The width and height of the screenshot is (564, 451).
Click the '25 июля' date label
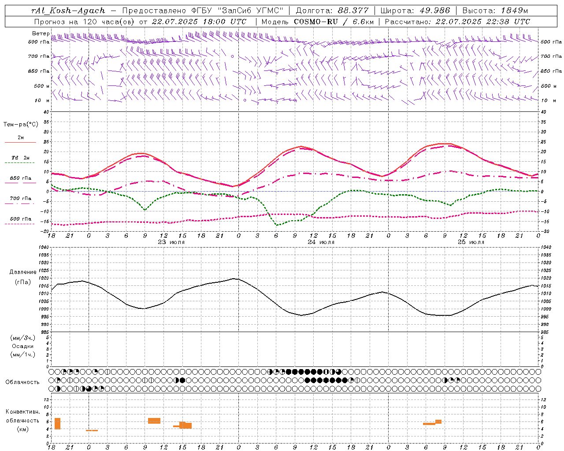(471, 242)
